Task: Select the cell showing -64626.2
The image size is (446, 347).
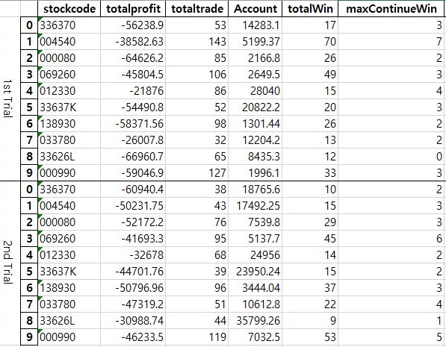Action: point(133,58)
